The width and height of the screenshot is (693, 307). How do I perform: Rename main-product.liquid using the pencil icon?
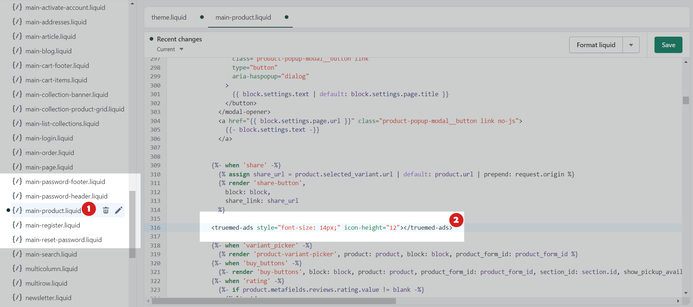[119, 210]
